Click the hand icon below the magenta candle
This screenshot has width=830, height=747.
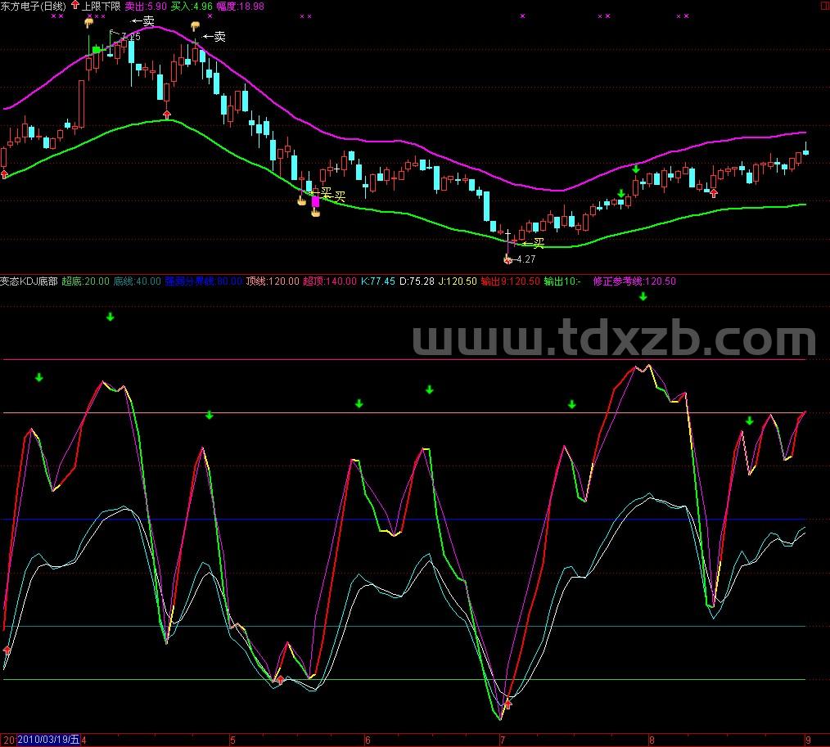pos(315,212)
